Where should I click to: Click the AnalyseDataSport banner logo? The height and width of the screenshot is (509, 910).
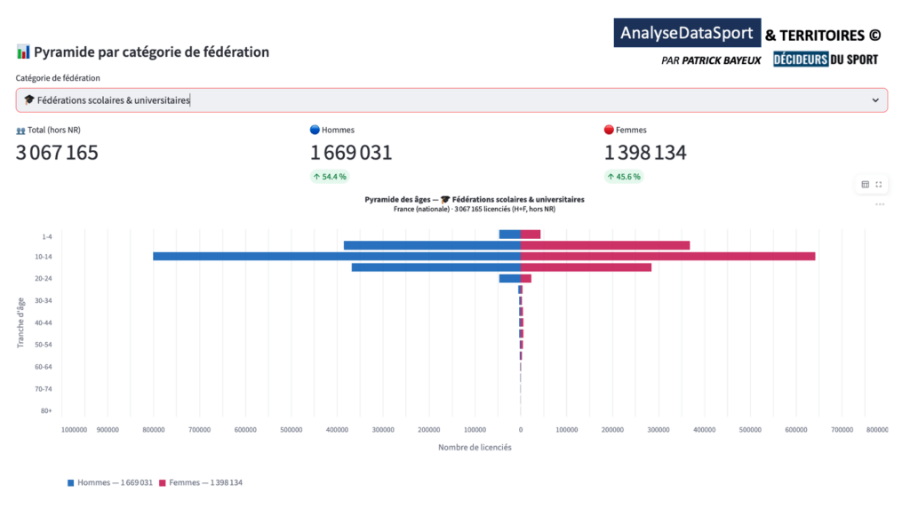687,34
